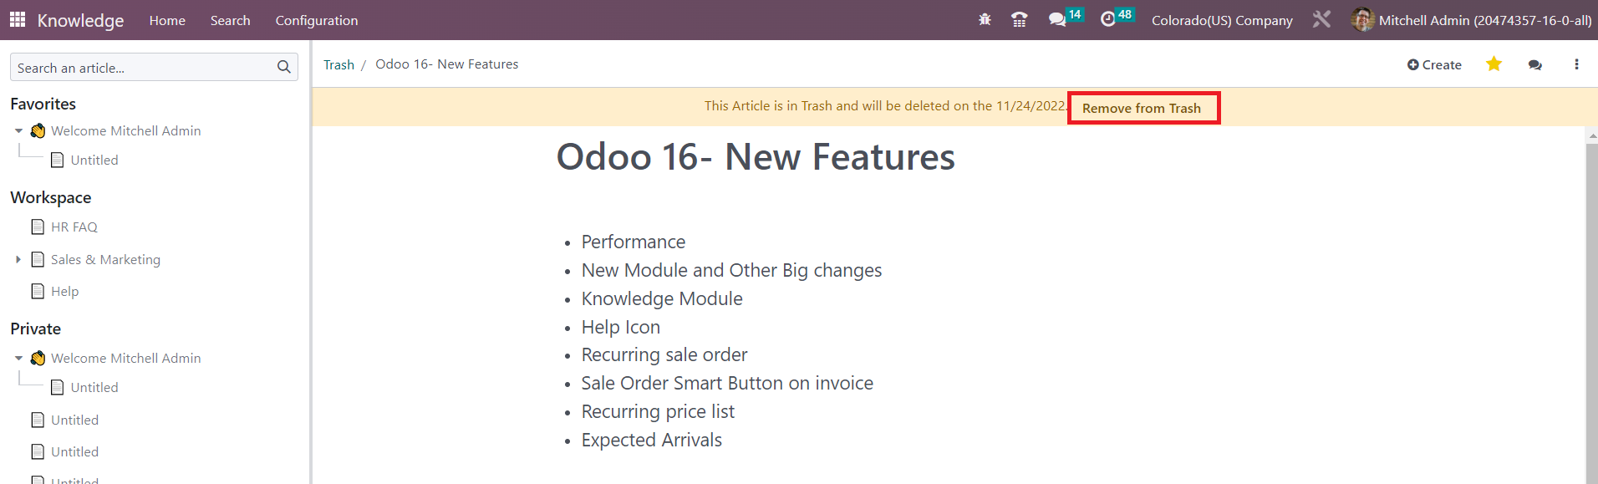The width and height of the screenshot is (1598, 484).
Task: Open the VoIP phone icon
Action: point(1019,19)
